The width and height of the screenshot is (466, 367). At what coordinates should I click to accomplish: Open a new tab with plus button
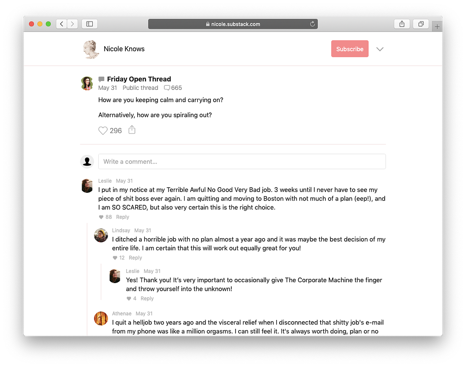click(x=437, y=27)
